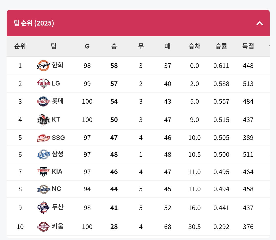
Task: Click the Kiwoom Heroes team logo
Action: (x=43, y=227)
